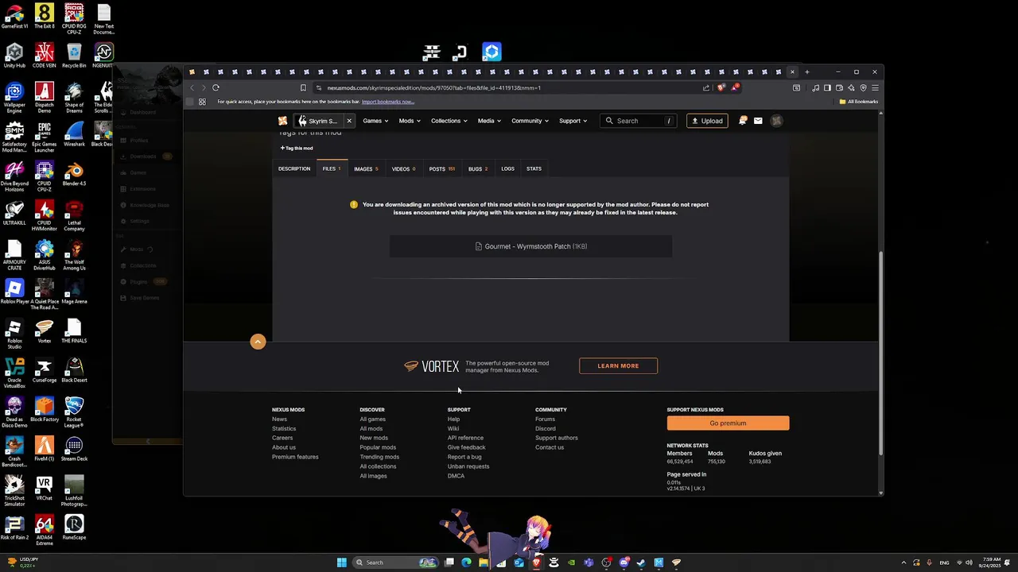This screenshot has height=572, width=1018.
Task: Open Rocket League desktop icon
Action: coord(74,412)
